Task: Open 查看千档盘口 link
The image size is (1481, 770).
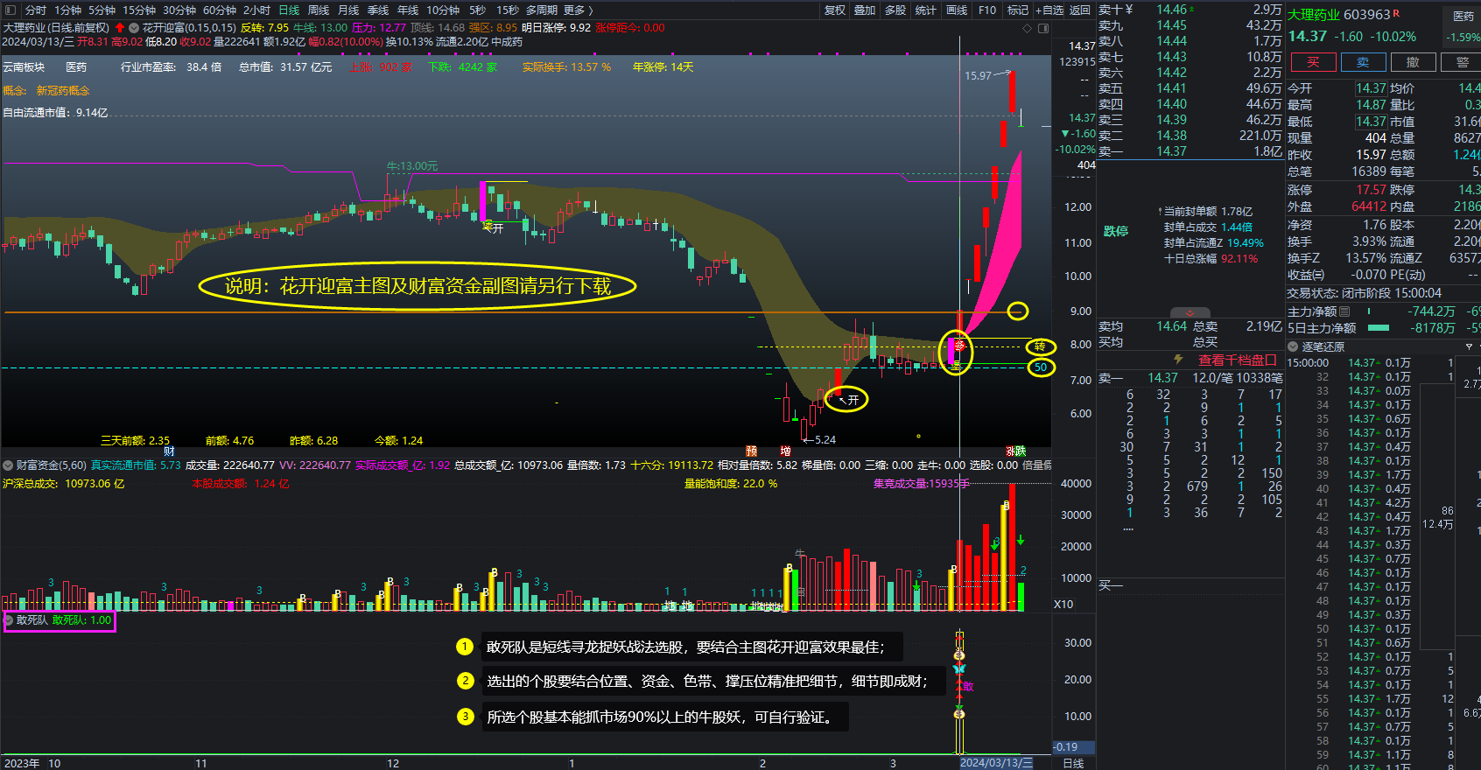Action: coord(1237,360)
